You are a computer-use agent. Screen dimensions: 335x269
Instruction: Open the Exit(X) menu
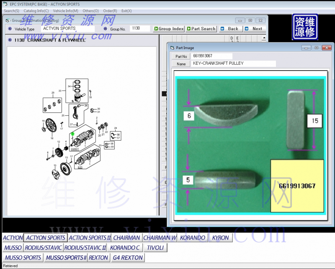coord(126,11)
